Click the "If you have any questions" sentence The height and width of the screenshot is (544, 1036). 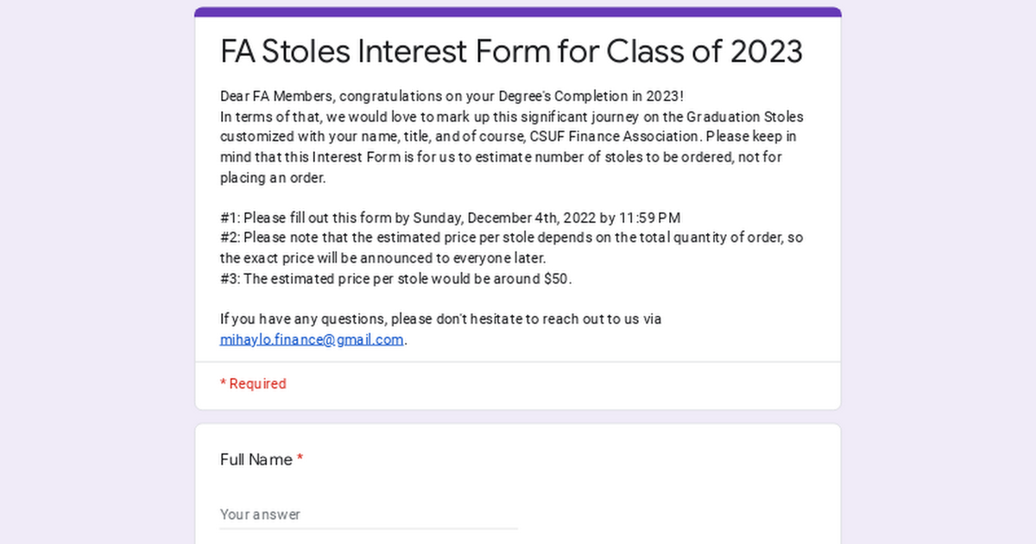click(440, 319)
